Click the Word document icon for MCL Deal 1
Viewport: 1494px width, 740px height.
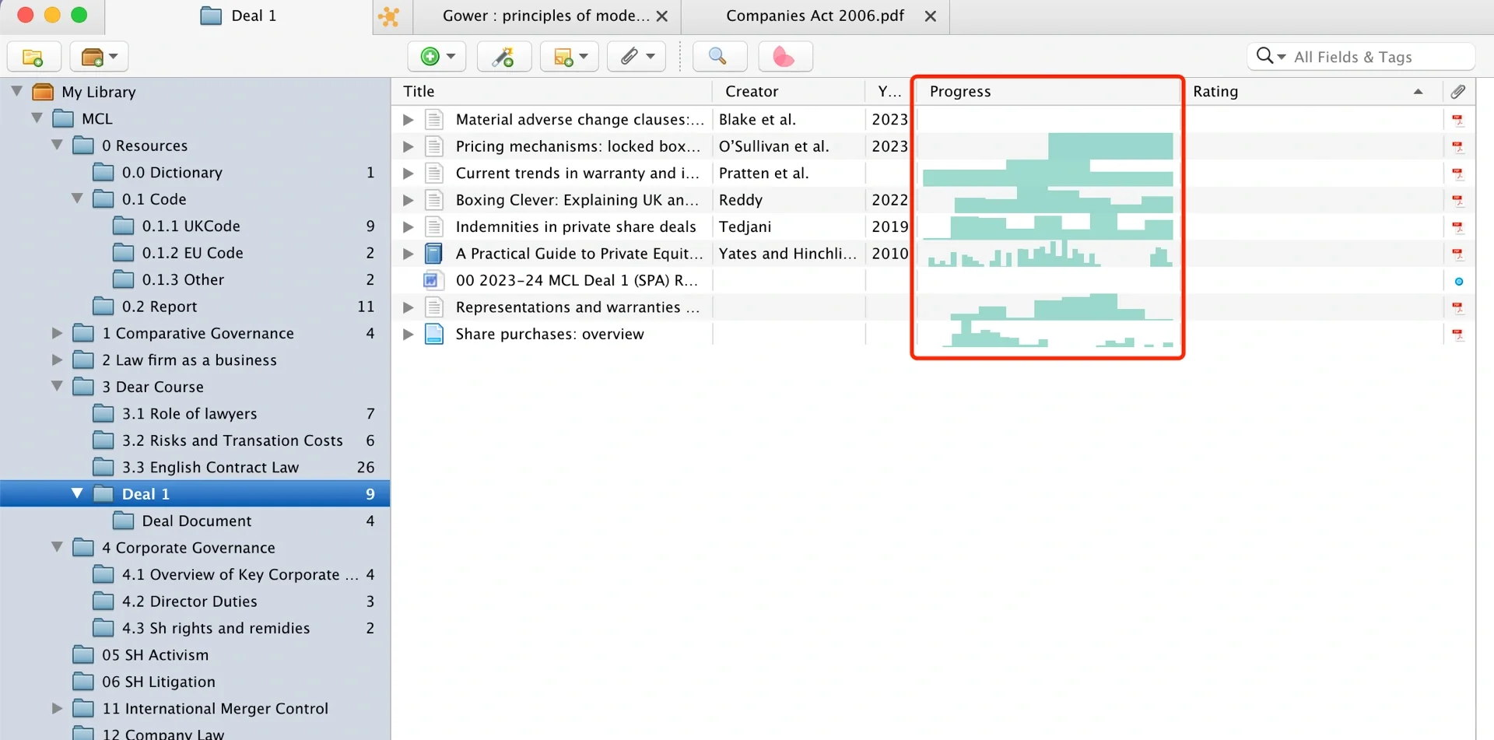pos(433,280)
